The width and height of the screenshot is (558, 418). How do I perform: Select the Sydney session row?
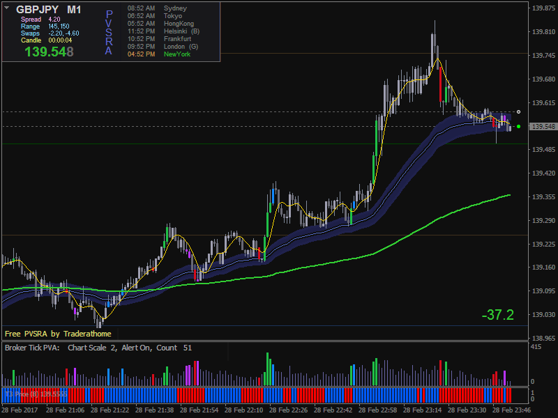click(x=157, y=8)
